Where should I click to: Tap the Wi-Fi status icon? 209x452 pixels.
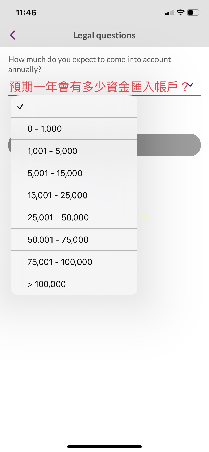pos(180,12)
